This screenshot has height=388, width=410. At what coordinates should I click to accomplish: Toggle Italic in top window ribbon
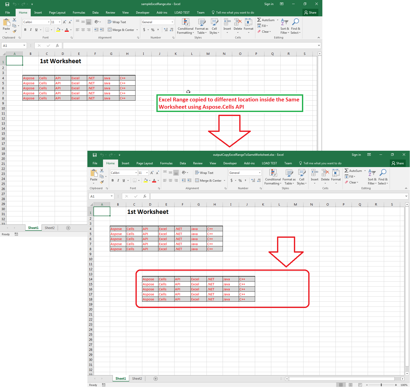(x=31, y=30)
